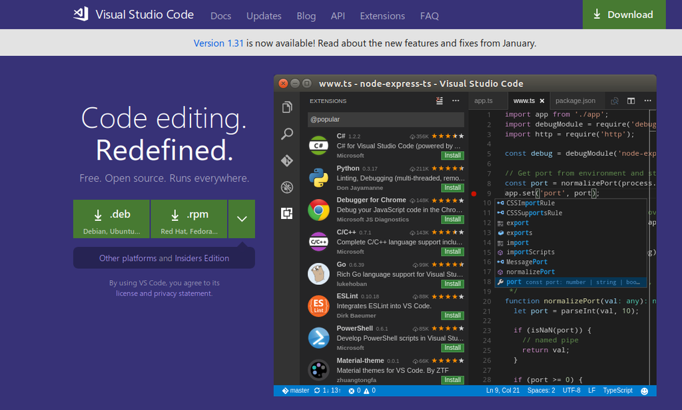This screenshot has height=410, width=682.
Task: Install the PowerShell extension
Action: point(452,347)
